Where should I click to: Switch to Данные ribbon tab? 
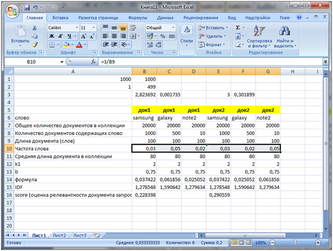point(165,18)
